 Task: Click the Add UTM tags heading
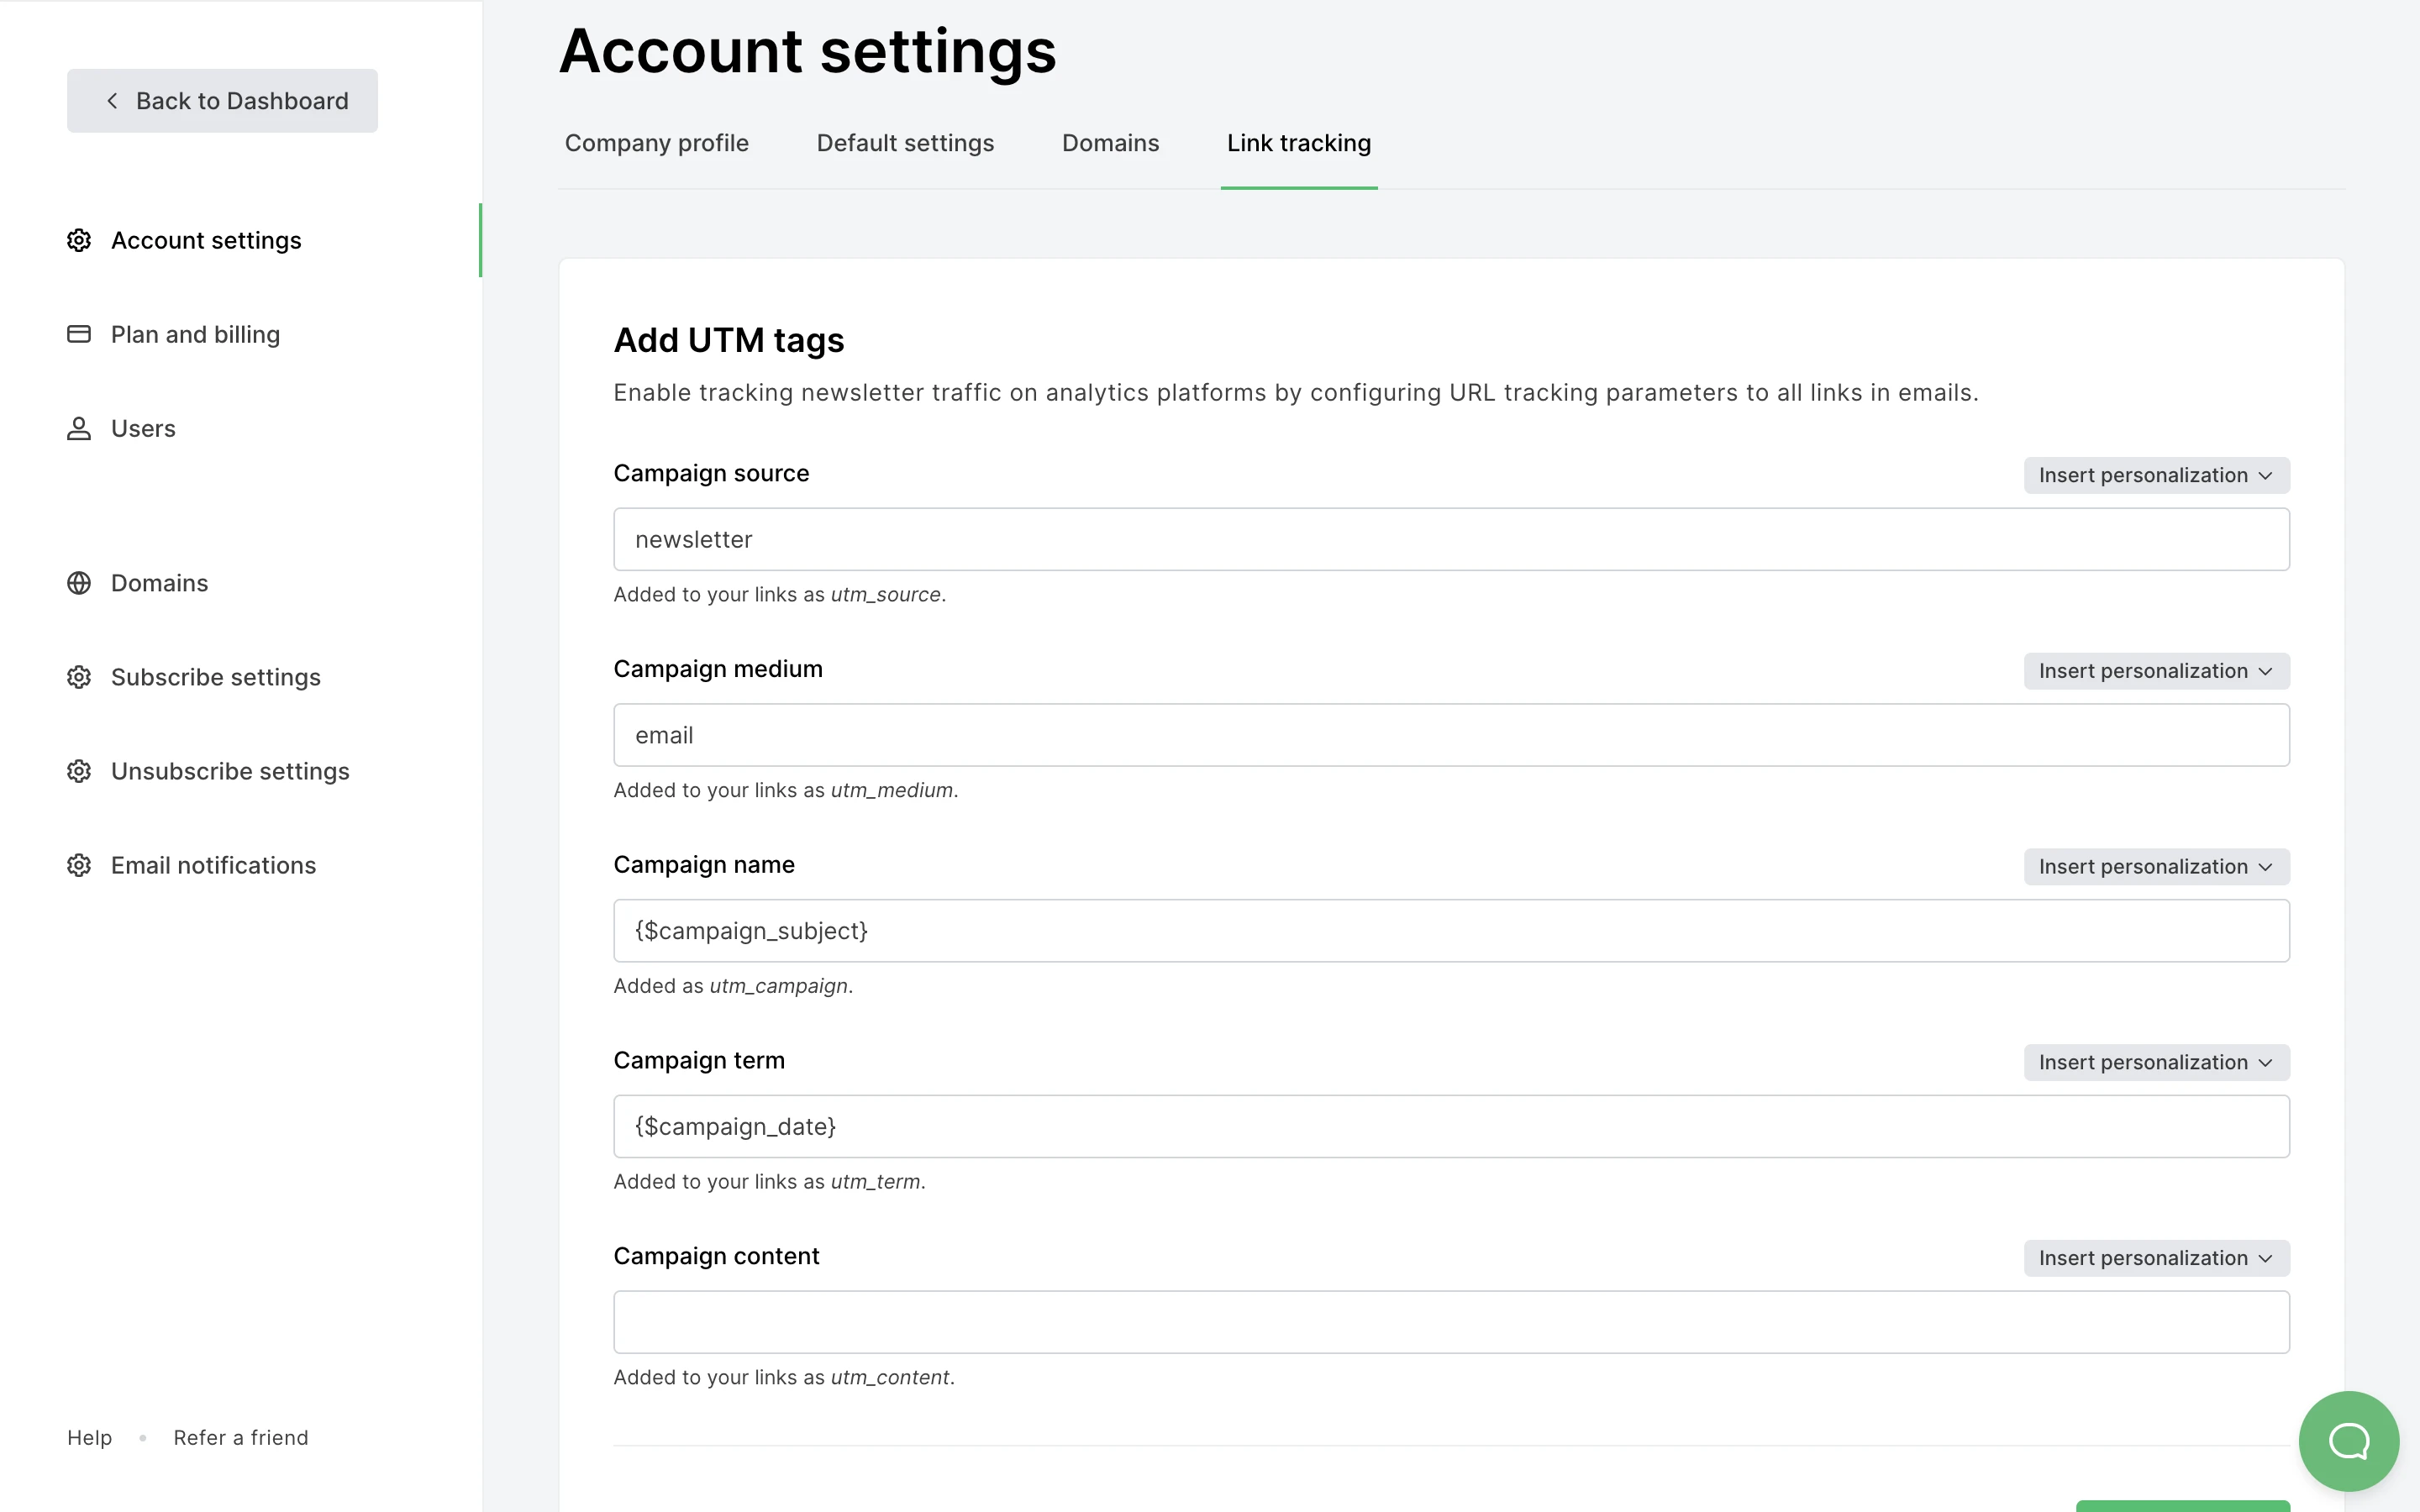[728, 340]
